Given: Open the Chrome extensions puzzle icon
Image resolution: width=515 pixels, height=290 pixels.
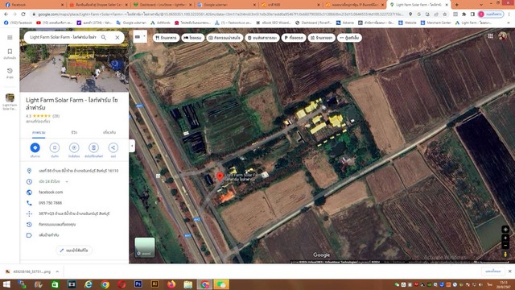Looking at the screenshot, I should click(463, 14).
